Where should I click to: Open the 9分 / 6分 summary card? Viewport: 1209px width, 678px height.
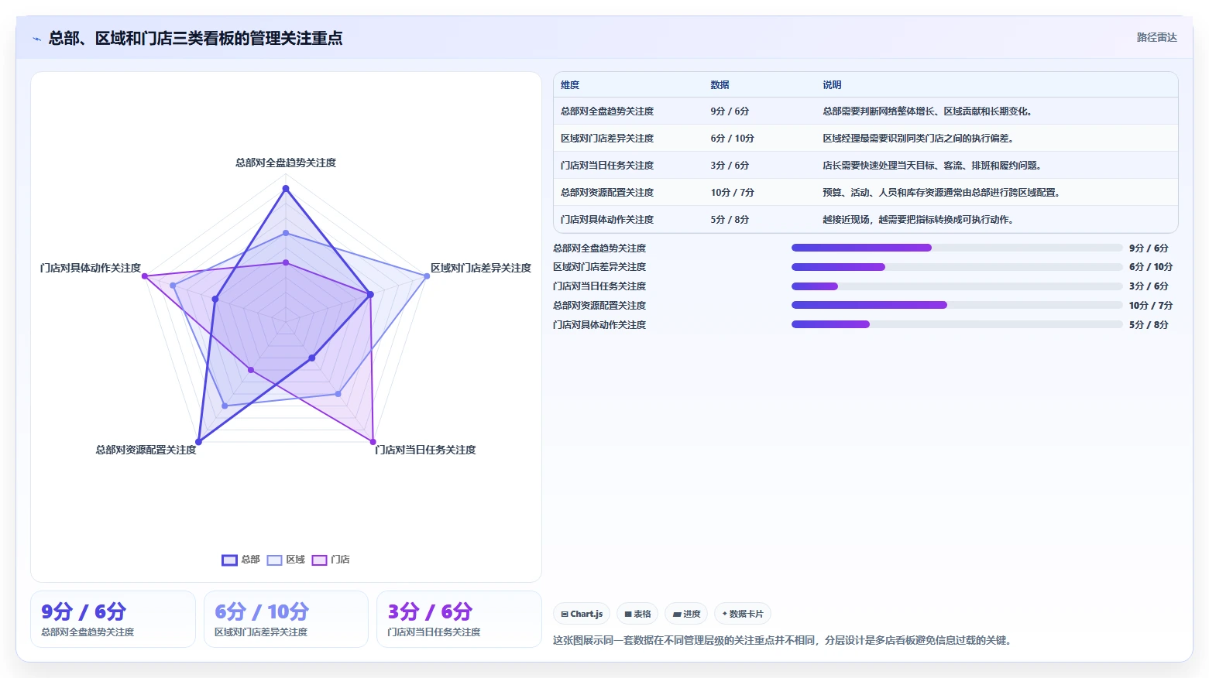pyautogui.click(x=113, y=619)
